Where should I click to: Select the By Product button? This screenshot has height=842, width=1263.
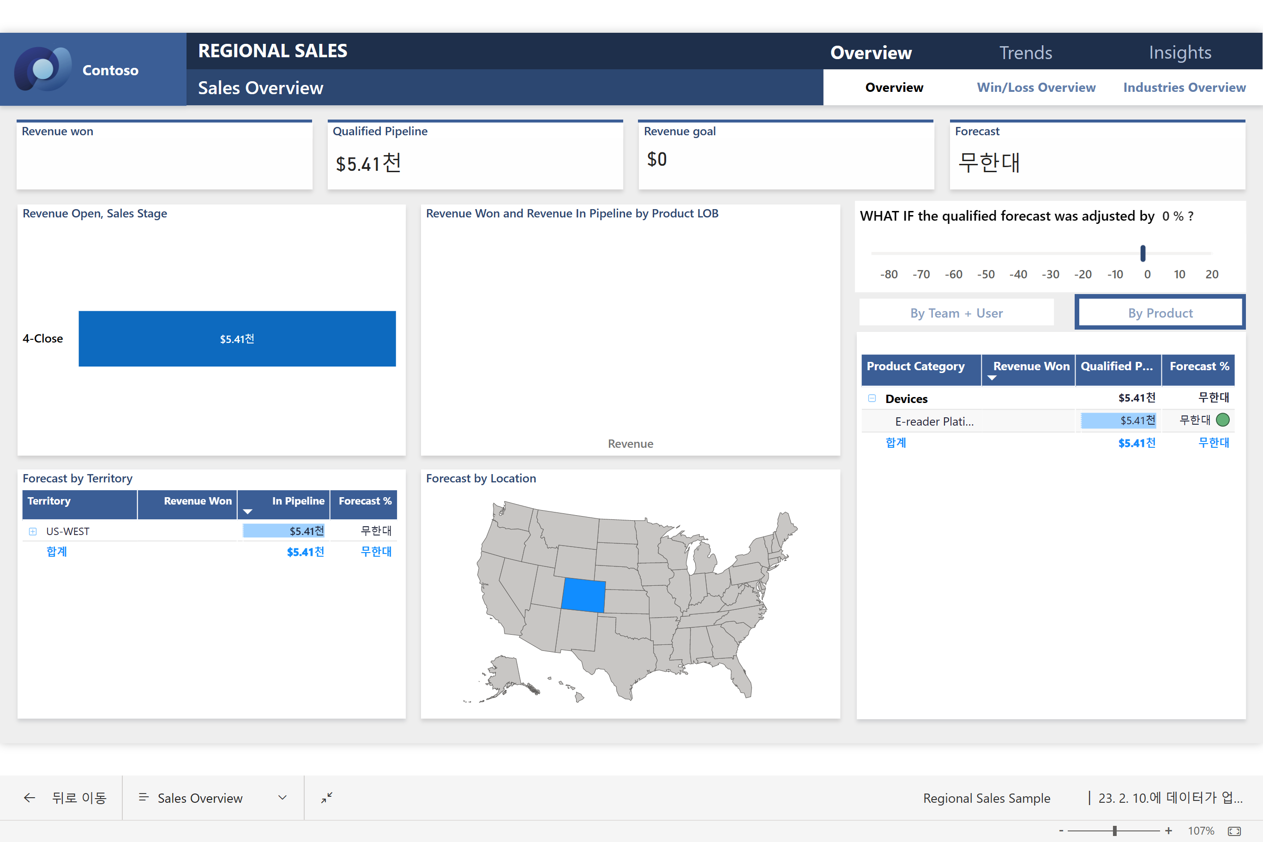pos(1160,313)
